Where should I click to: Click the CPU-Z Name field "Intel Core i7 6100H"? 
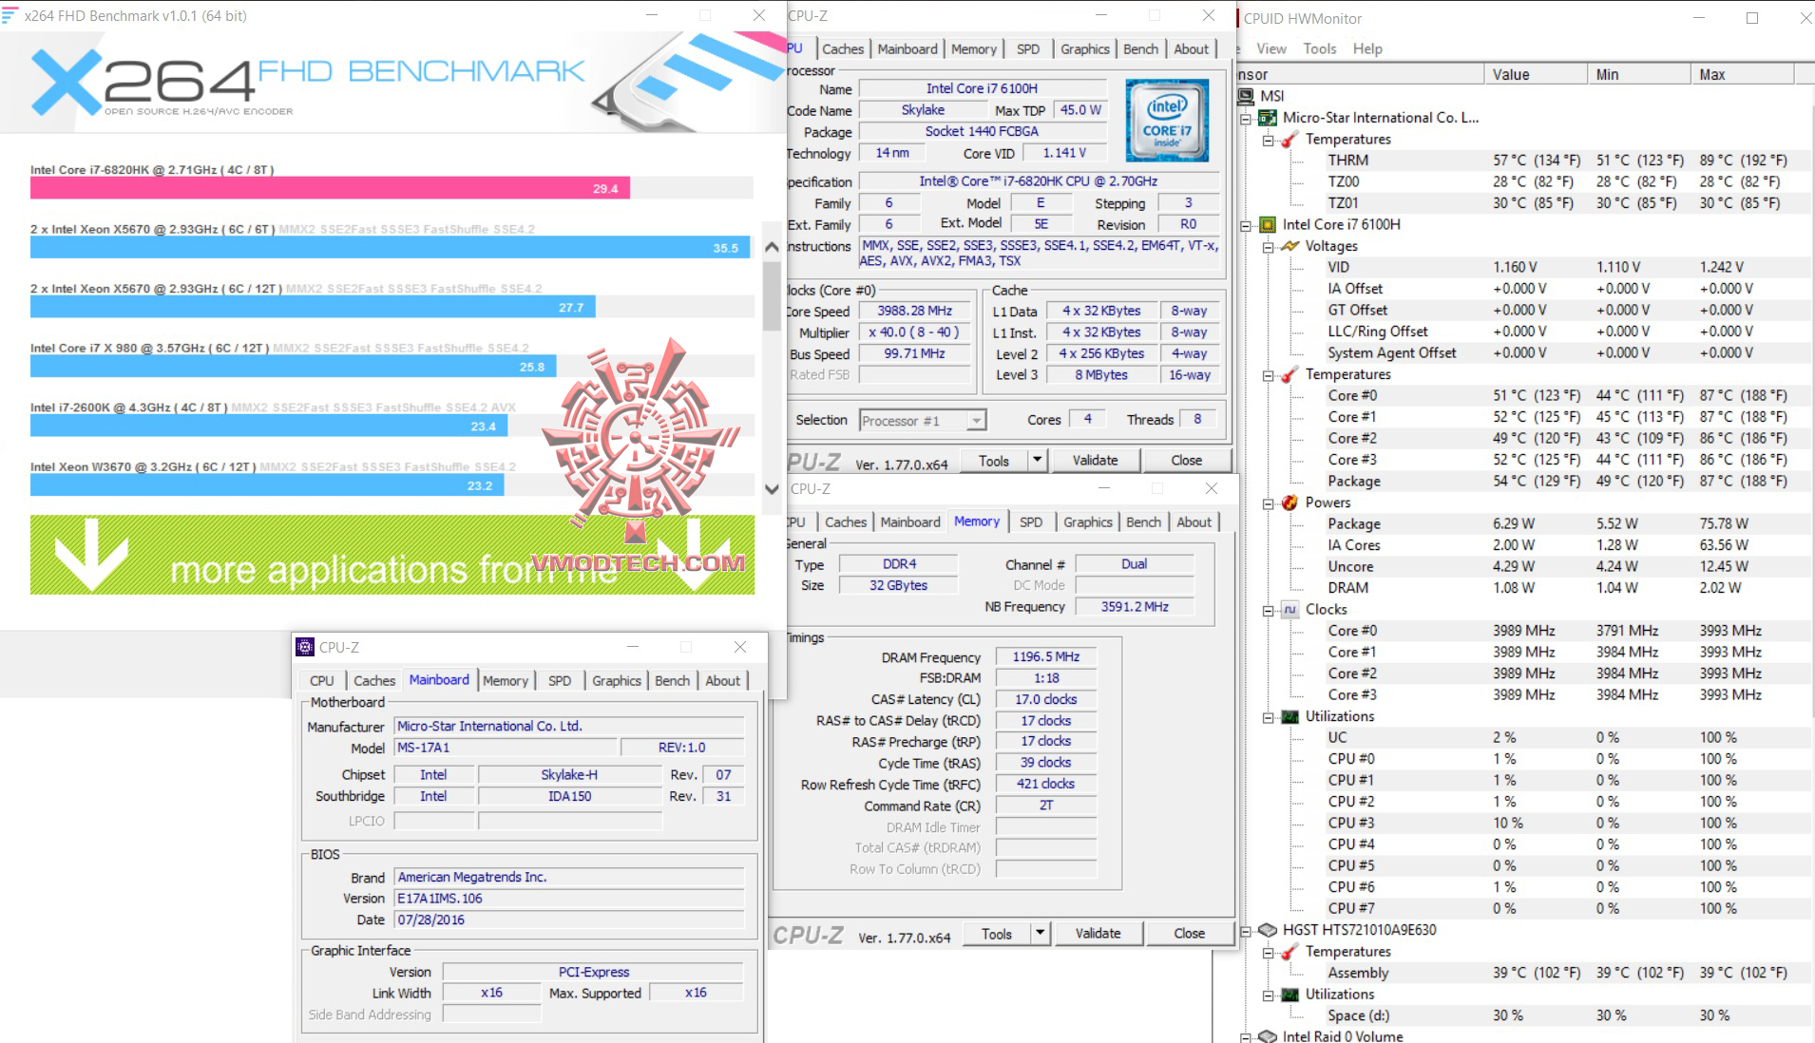pyautogui.click(x=982, y=88)
